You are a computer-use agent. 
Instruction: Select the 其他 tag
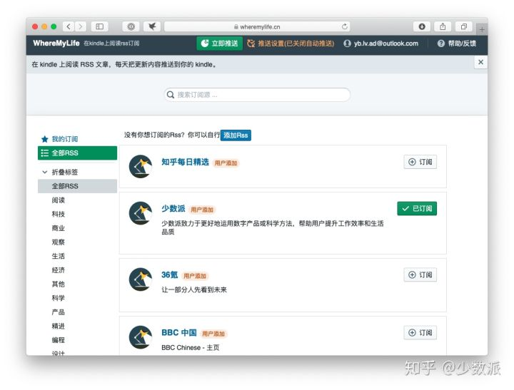(59, 284)
